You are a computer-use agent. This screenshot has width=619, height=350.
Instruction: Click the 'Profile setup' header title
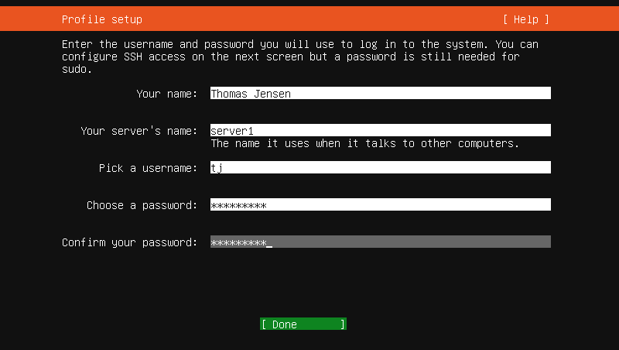102,19
